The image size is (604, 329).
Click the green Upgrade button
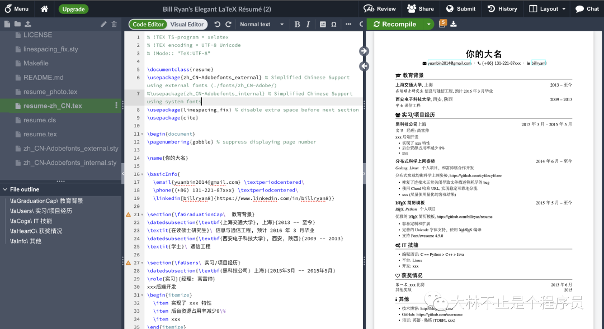73,9
